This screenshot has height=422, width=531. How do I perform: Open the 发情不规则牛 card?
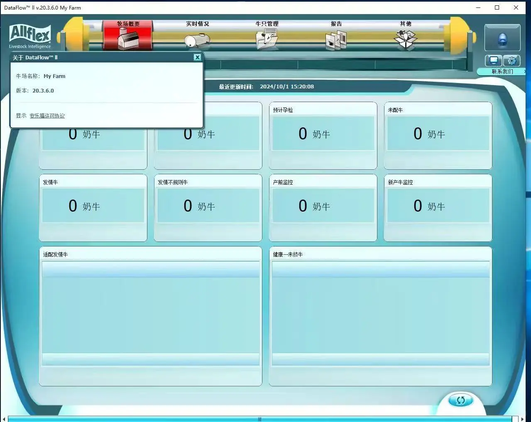tap(208, 208)
